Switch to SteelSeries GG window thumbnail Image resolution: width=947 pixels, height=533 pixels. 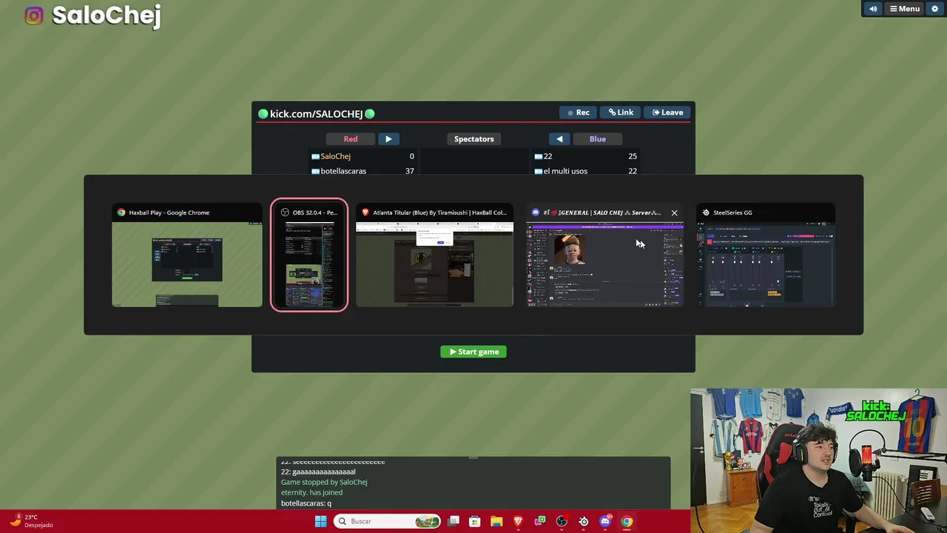tap(766, 255)
